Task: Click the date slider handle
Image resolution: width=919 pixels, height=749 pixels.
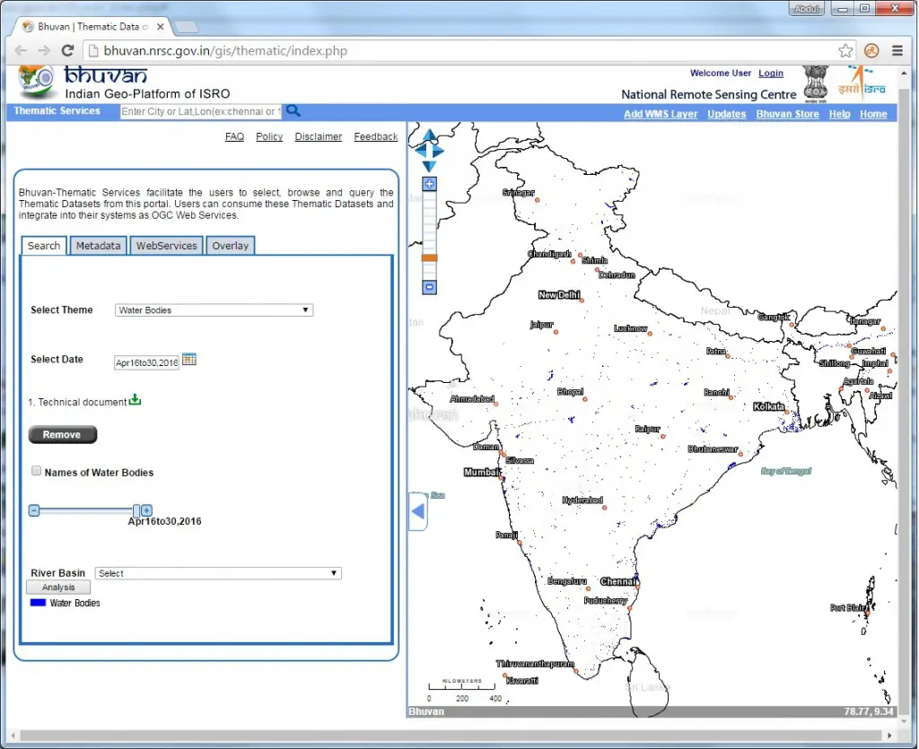Action: point(136,510)
